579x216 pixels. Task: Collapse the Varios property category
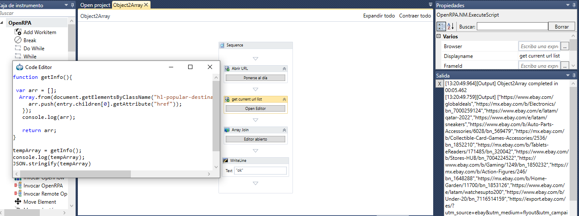point(439,36)
